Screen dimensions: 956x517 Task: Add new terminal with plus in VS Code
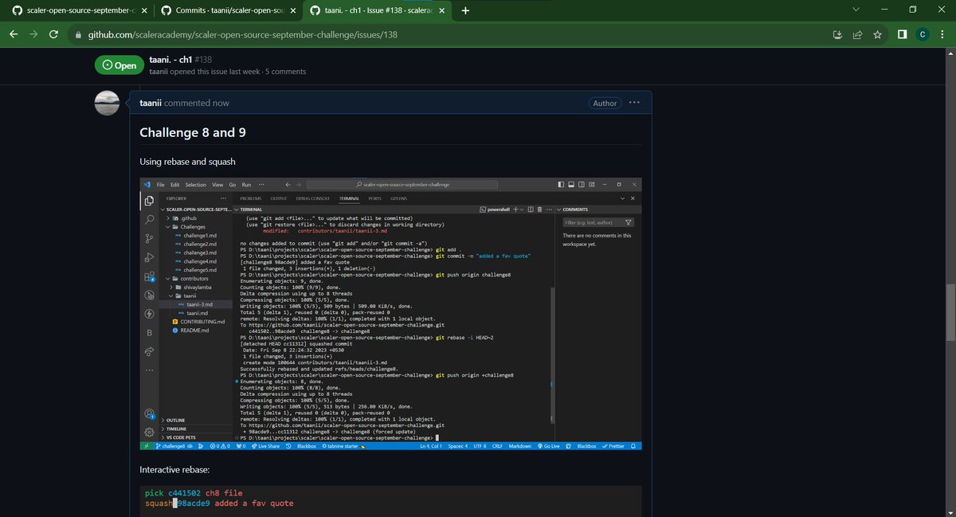click(515, 209)
